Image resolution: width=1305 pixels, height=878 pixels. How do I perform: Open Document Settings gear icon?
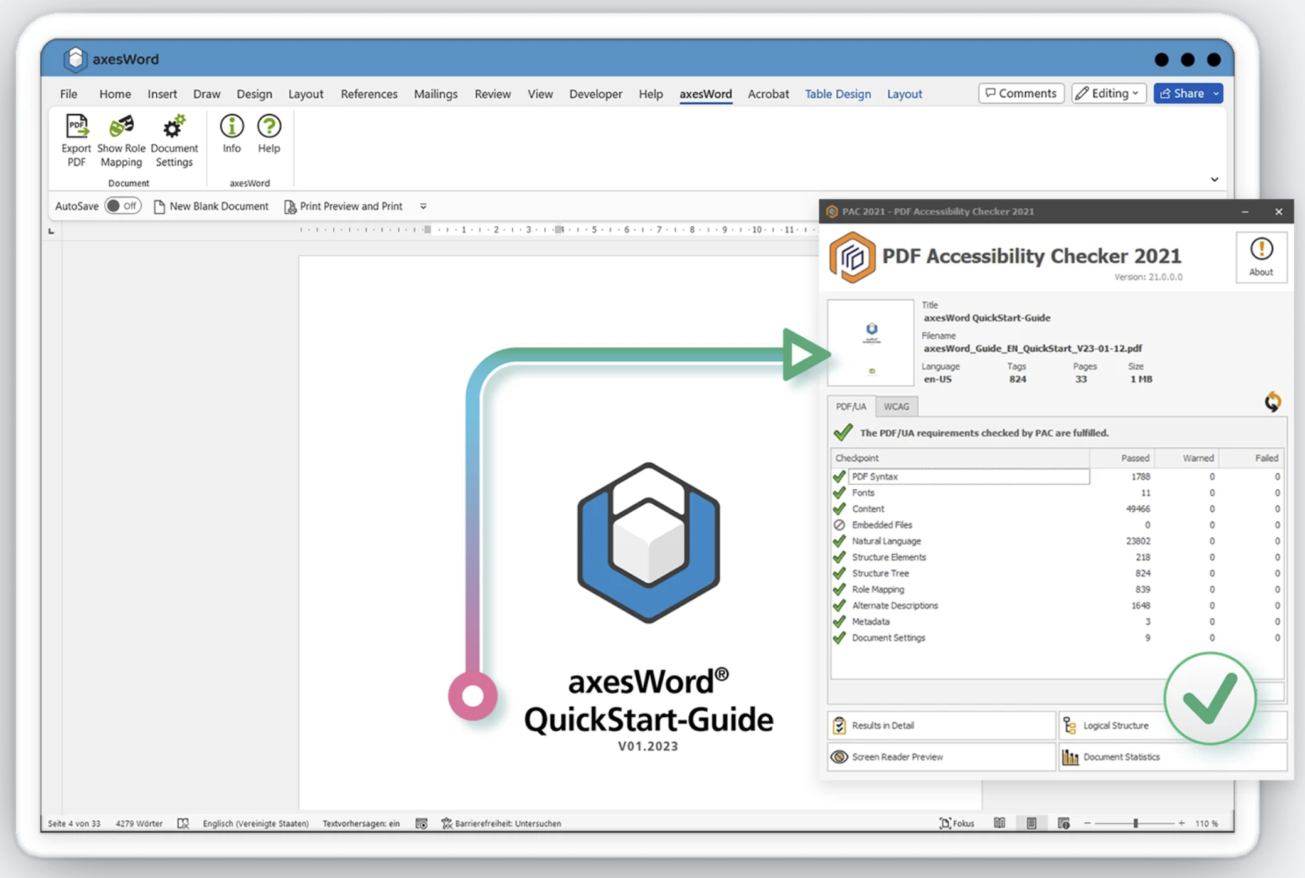(x=174, y=127)
